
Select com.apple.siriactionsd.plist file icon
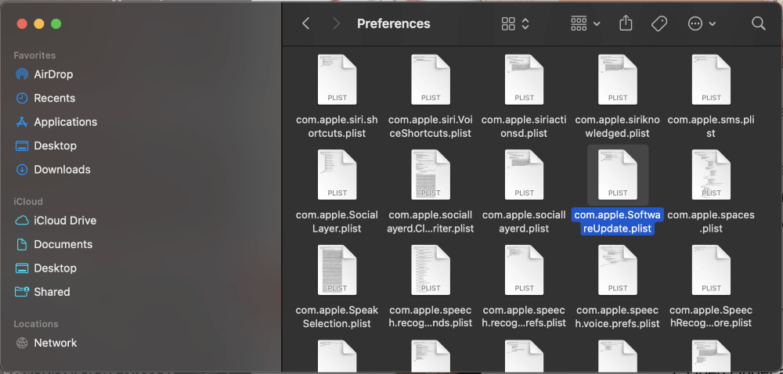pyautogui.click(x=524, y=80)
